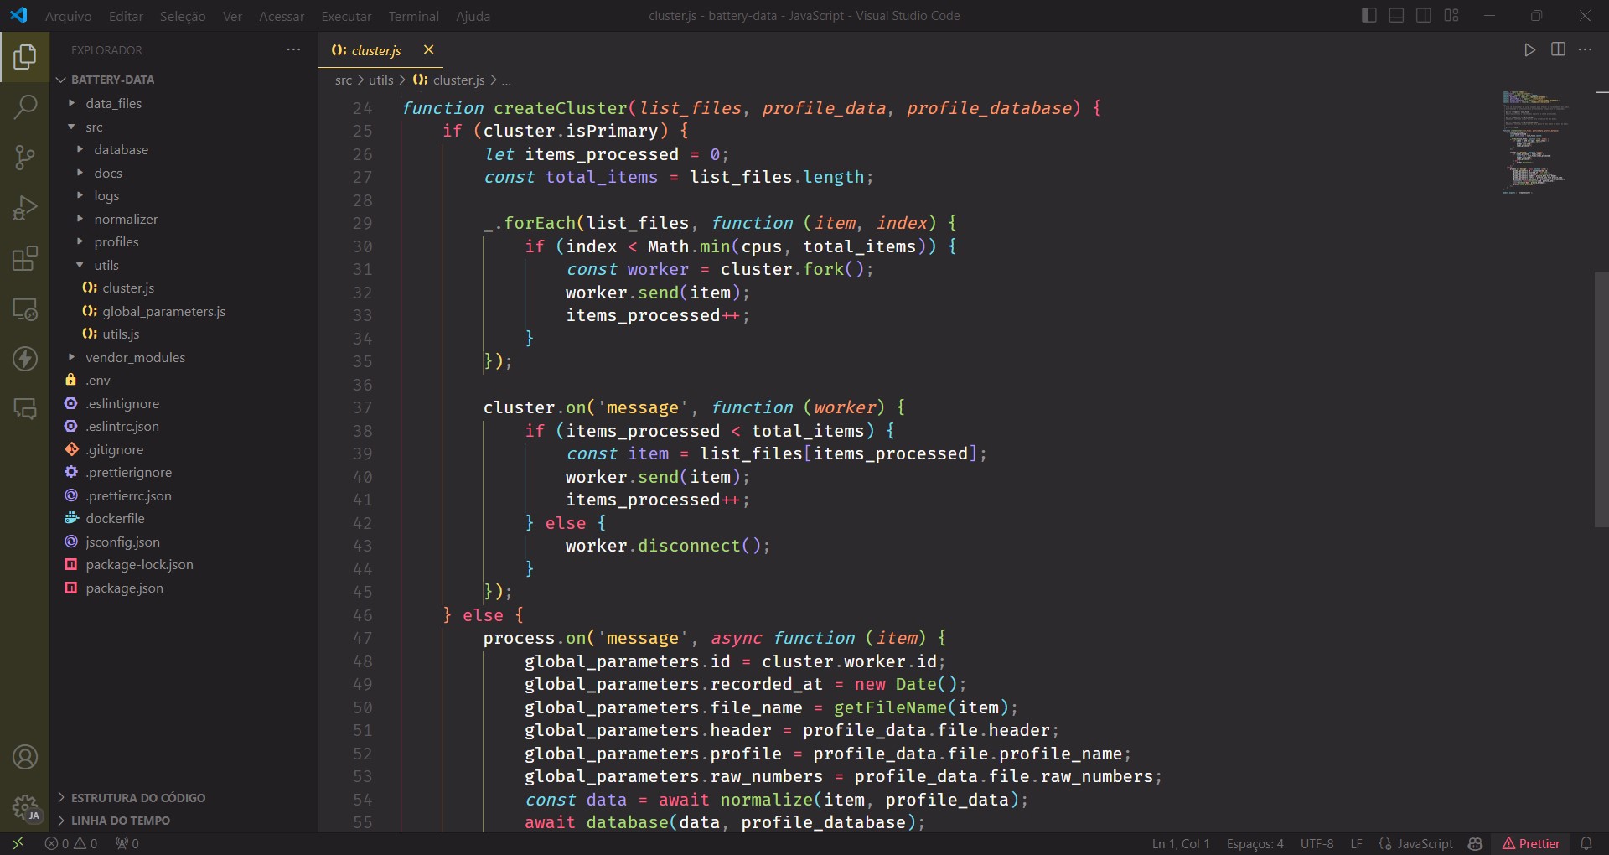Open the Search view icon
Image resolution: width=1609 pixels, height=855 pixels.
[x=25, y=106]
